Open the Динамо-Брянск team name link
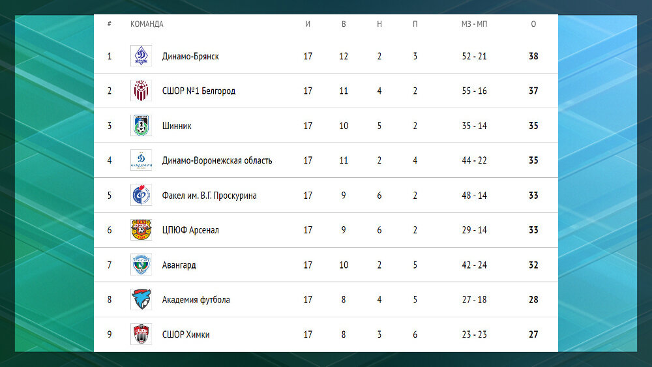The width and height of the screenshot is (652, 367). click(190, 56)
